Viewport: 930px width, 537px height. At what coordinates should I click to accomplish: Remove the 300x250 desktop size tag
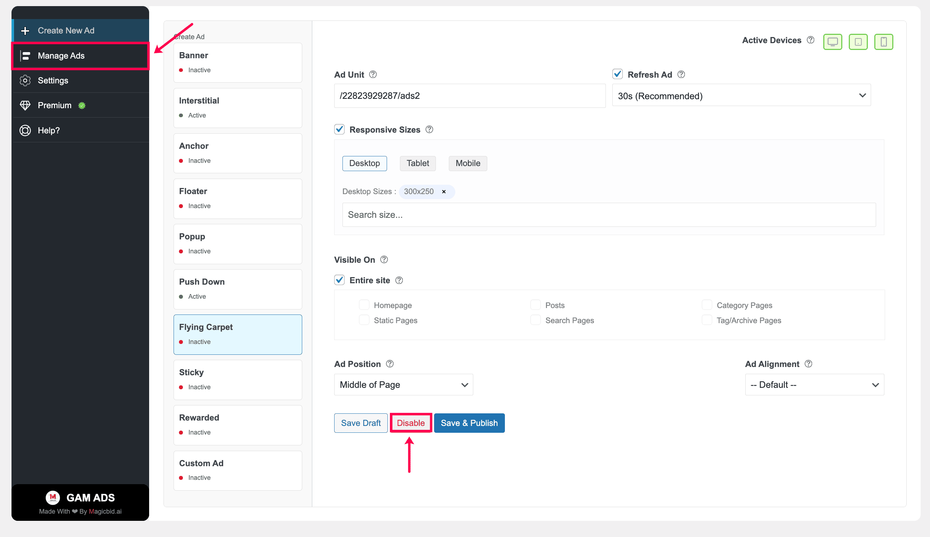pos(444,192)
